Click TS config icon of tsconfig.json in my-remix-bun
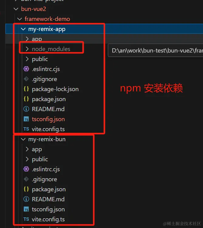 click(26, 209)
